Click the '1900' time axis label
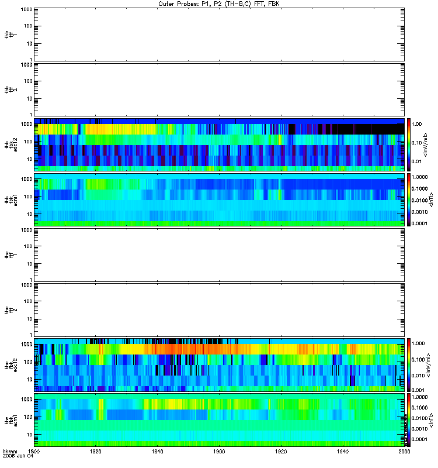Viewport: 438px width, 468px height. click(x=220, y=451)
